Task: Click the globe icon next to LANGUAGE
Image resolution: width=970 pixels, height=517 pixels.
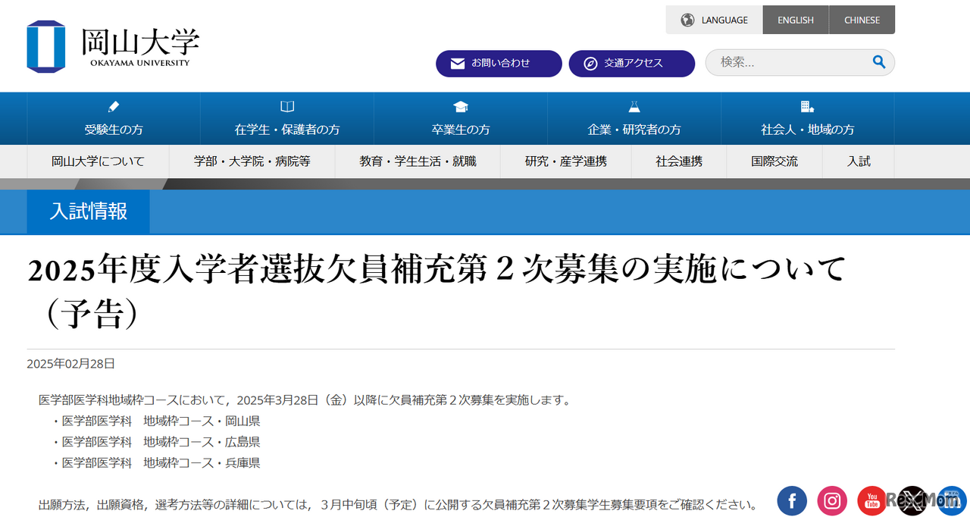Action: [689, 20]
